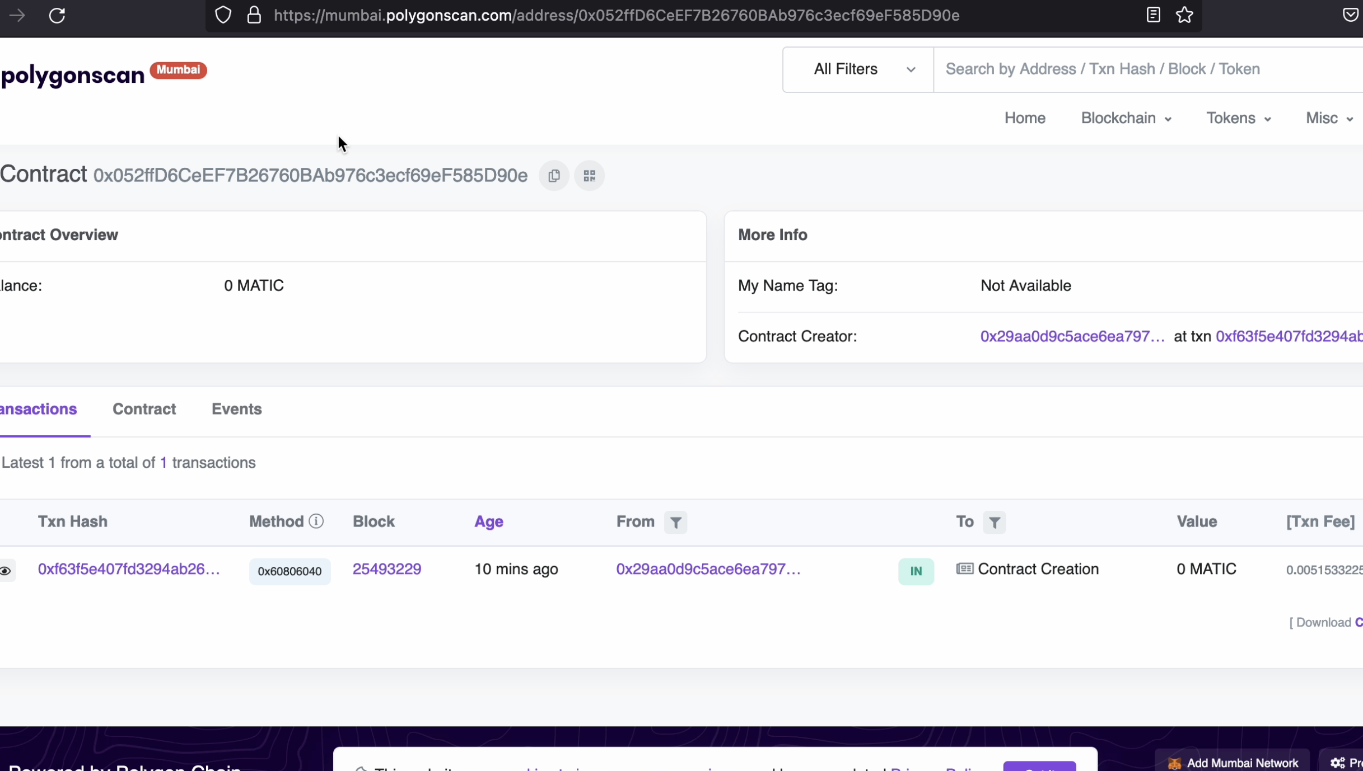Click the lock site security icon
The image size is (1363, 771).
point(254,15)
